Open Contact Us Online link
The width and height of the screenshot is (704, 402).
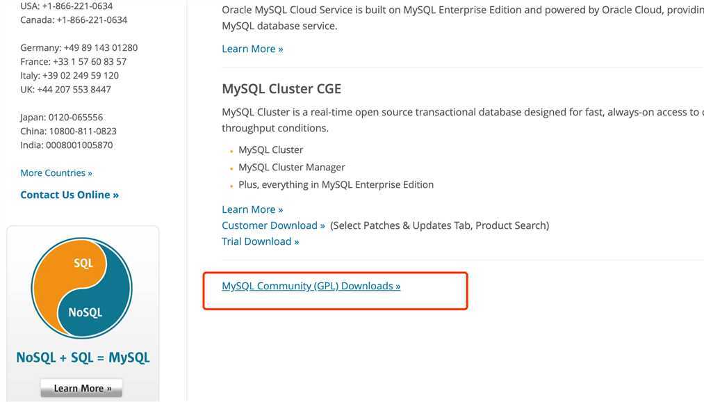coord(69,195)
